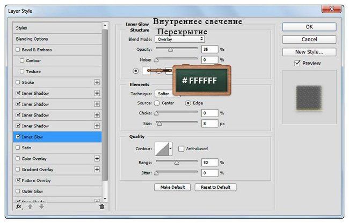The height and width of the screenshot is (223, 349).
Task: Click the Jitter value field
Action: click(209, 173)
